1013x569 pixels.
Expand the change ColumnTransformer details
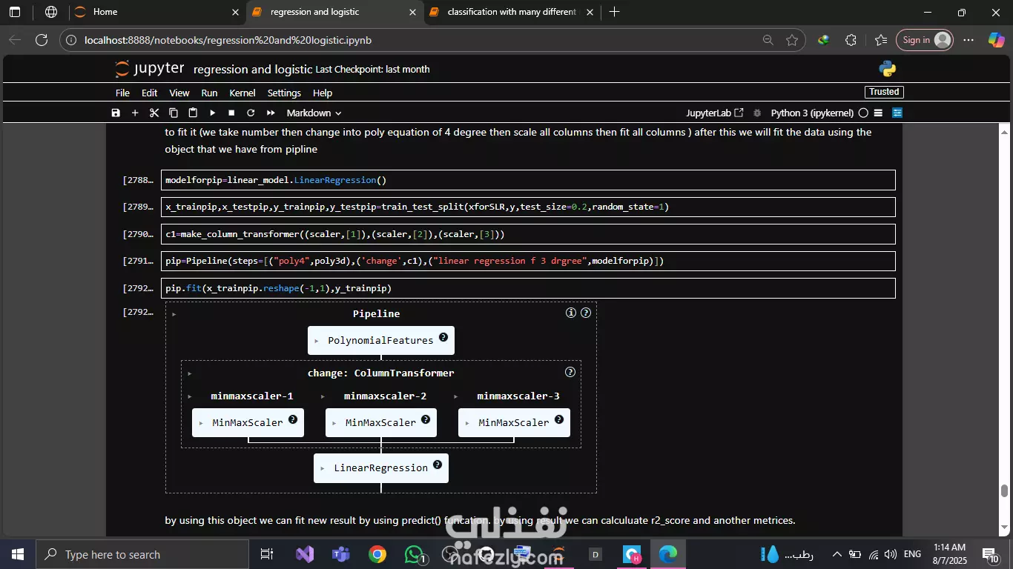click(x=190, y=373)
